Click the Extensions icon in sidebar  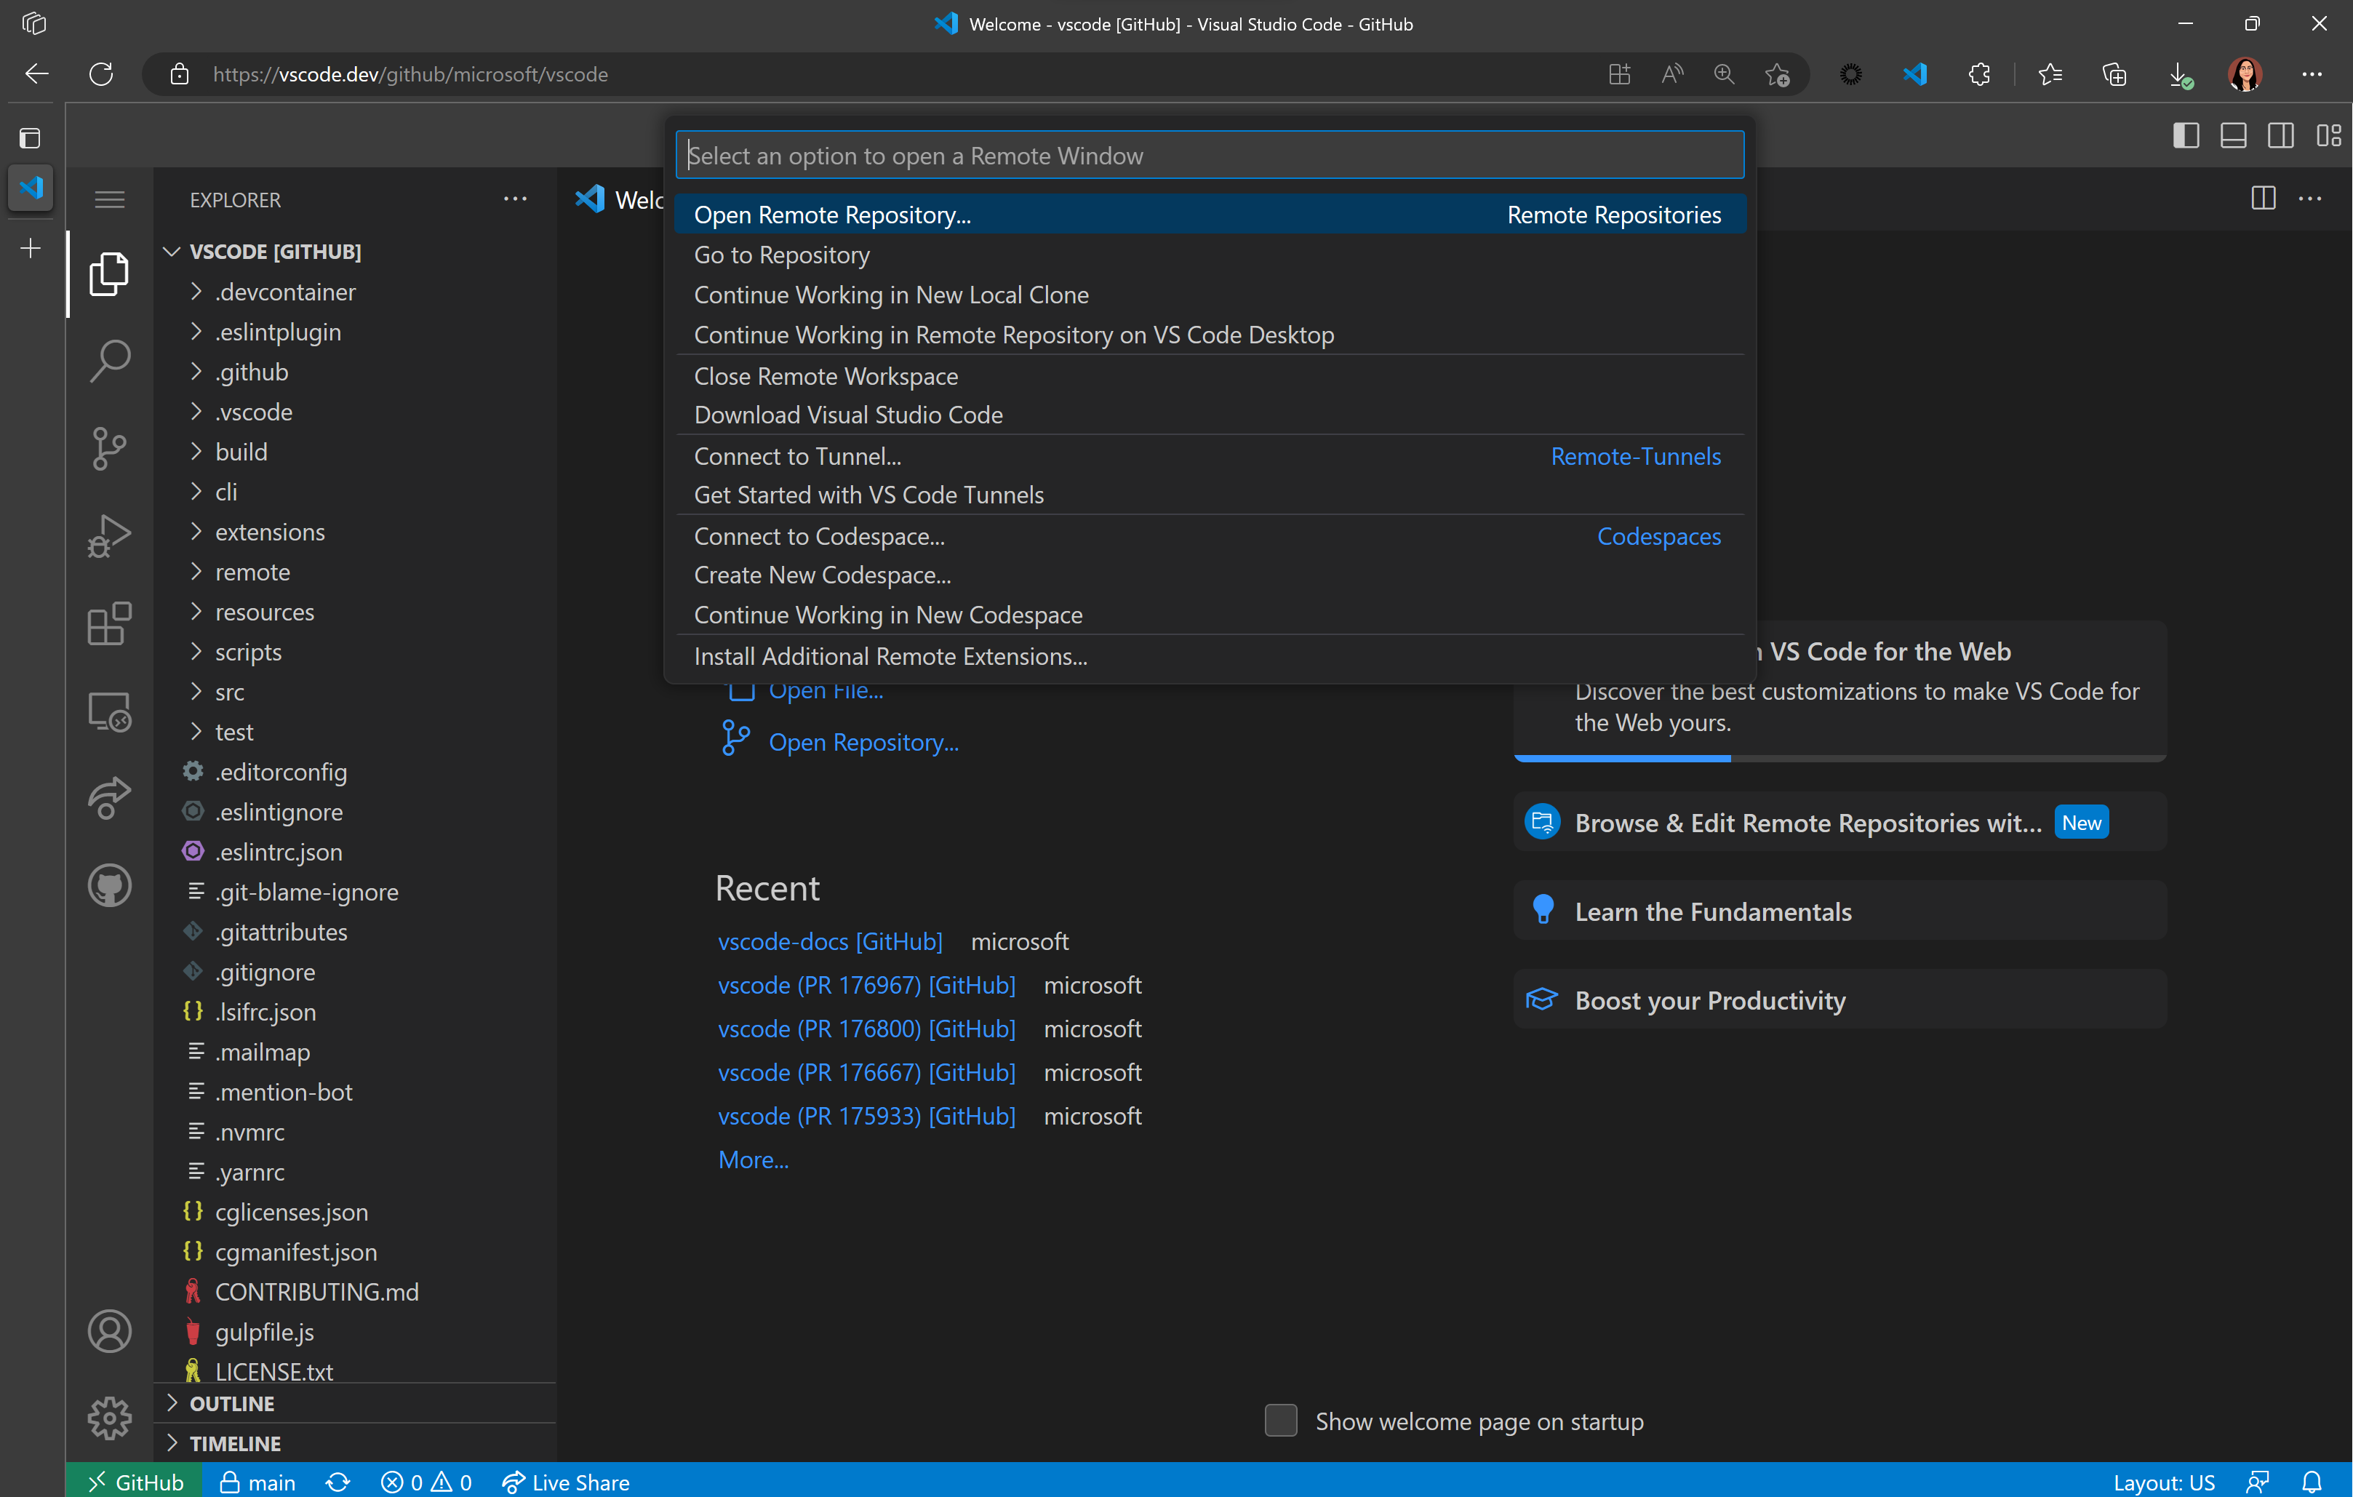tap(110, 624)
